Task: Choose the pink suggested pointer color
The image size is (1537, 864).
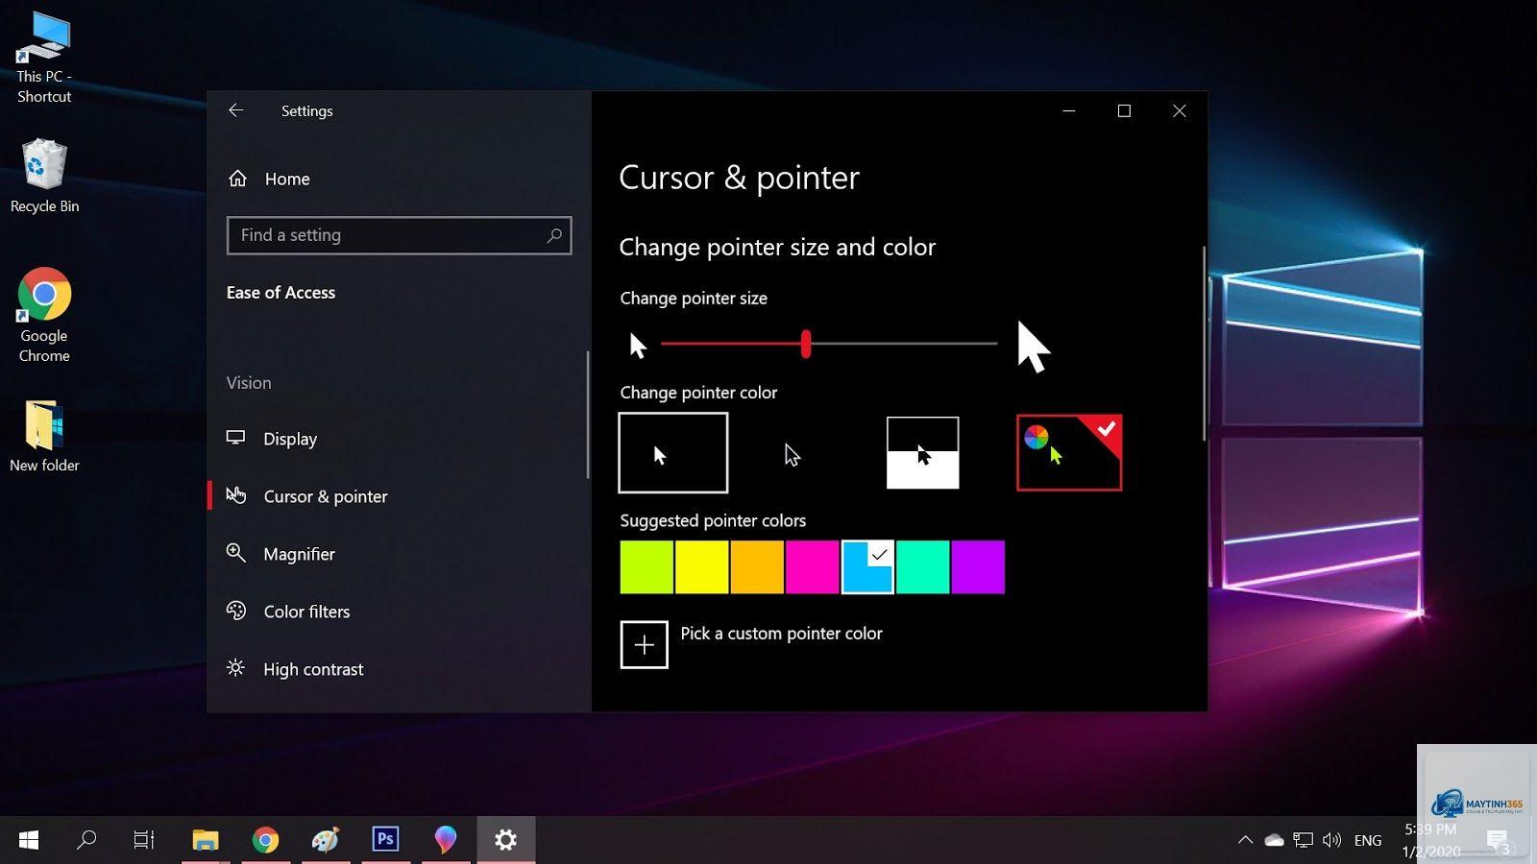Action: [x=812, y=567]
